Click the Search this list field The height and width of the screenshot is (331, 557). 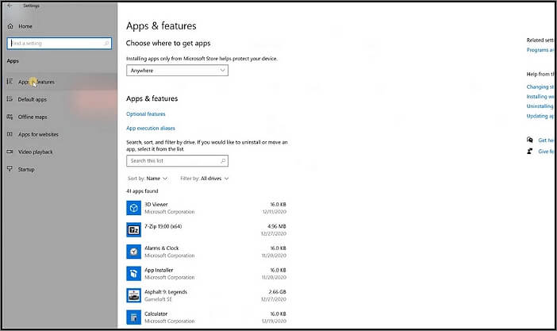pos(177,161)
